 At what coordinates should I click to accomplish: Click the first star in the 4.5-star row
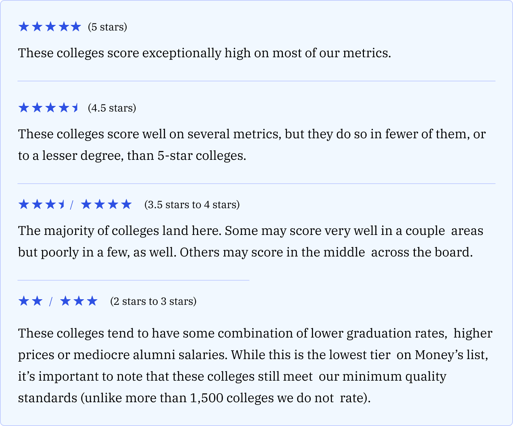[x=23, y=108]
